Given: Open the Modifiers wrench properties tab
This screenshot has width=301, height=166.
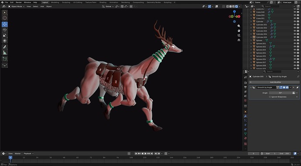Looking at the screenshot, I should (245, 116).
